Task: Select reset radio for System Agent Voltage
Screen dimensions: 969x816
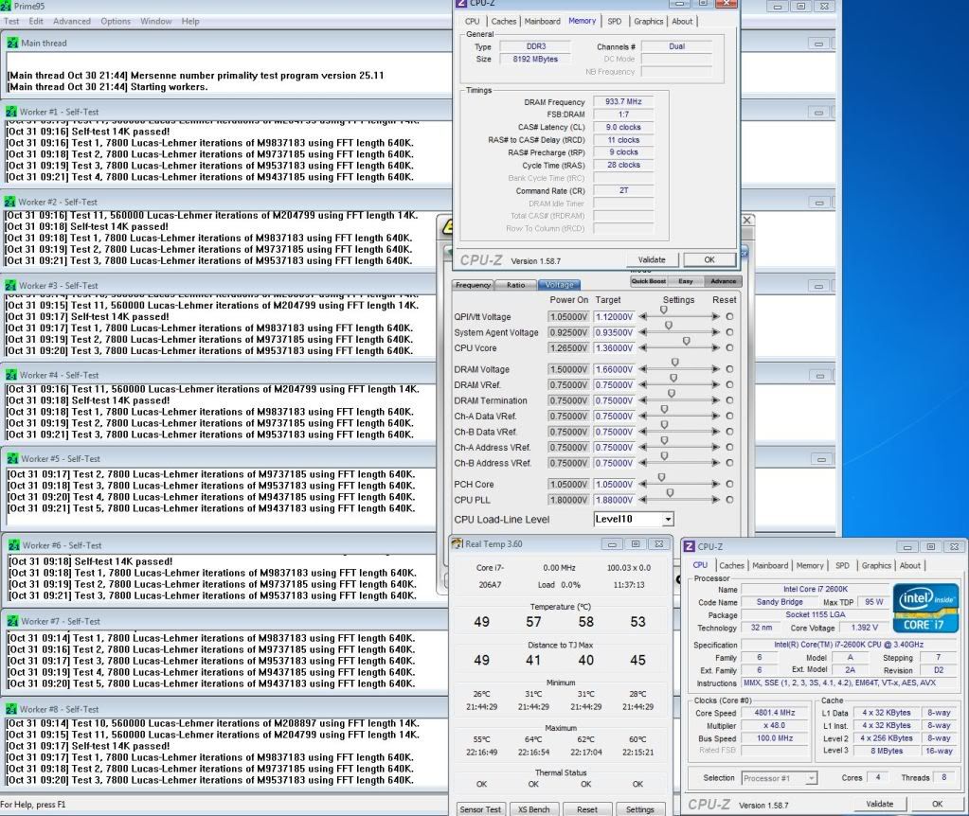Action: click(730, 331)
